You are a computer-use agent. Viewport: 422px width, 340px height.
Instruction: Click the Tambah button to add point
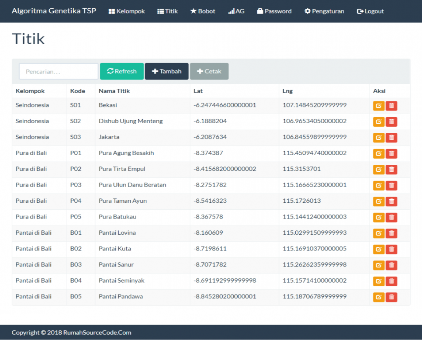tap(166, 71)
